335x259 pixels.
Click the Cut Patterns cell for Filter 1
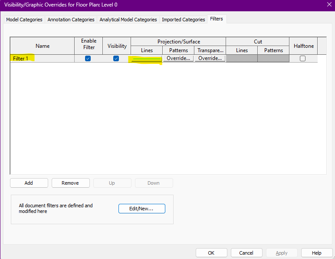point(273,58)
